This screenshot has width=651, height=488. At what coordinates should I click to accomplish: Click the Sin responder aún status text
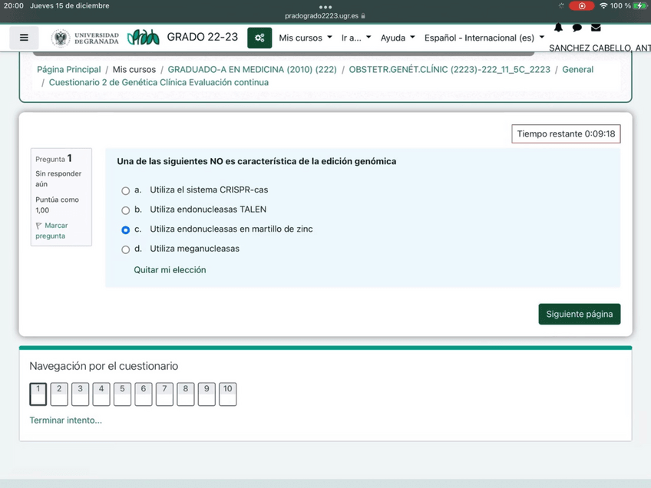click(58, 179)
